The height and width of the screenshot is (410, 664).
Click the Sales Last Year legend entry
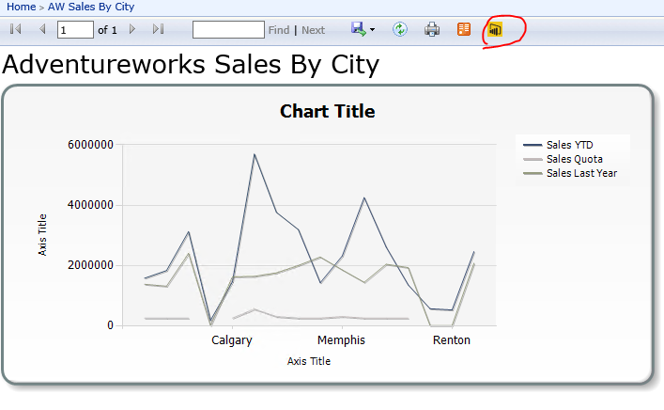(x=581, y=173)
